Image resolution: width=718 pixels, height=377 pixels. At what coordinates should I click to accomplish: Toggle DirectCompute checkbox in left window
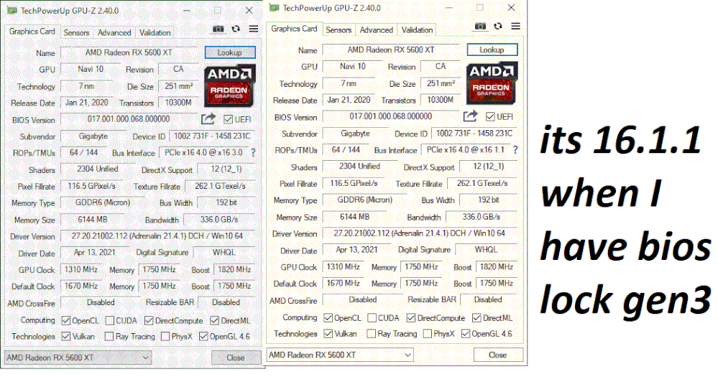point(149,321)
